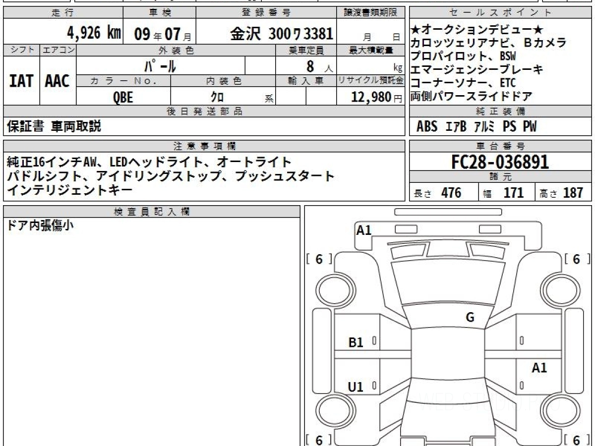Click the inspector note ドア内張傷小
This screenshot has width=595, height=446.
click(x=41, y=226)
